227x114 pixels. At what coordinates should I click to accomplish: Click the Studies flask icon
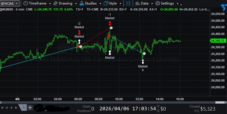tap(81, 3)
